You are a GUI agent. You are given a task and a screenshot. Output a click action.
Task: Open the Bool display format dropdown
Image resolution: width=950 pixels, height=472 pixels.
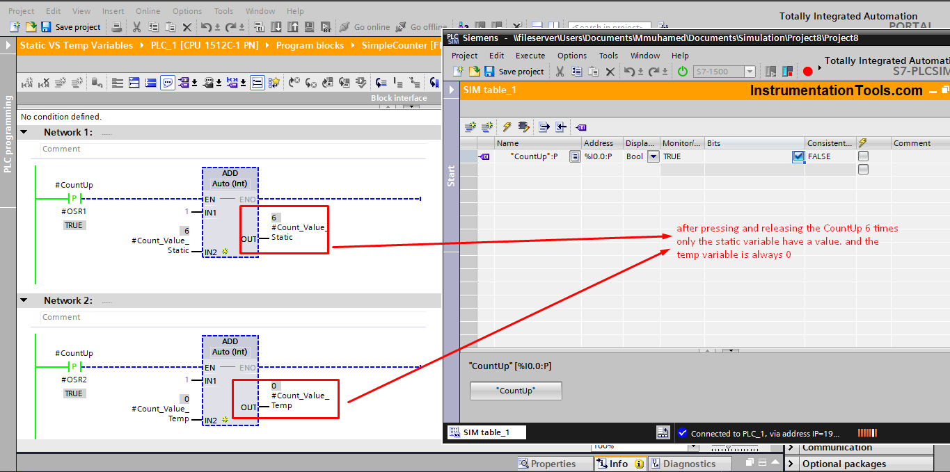[653, 156]
